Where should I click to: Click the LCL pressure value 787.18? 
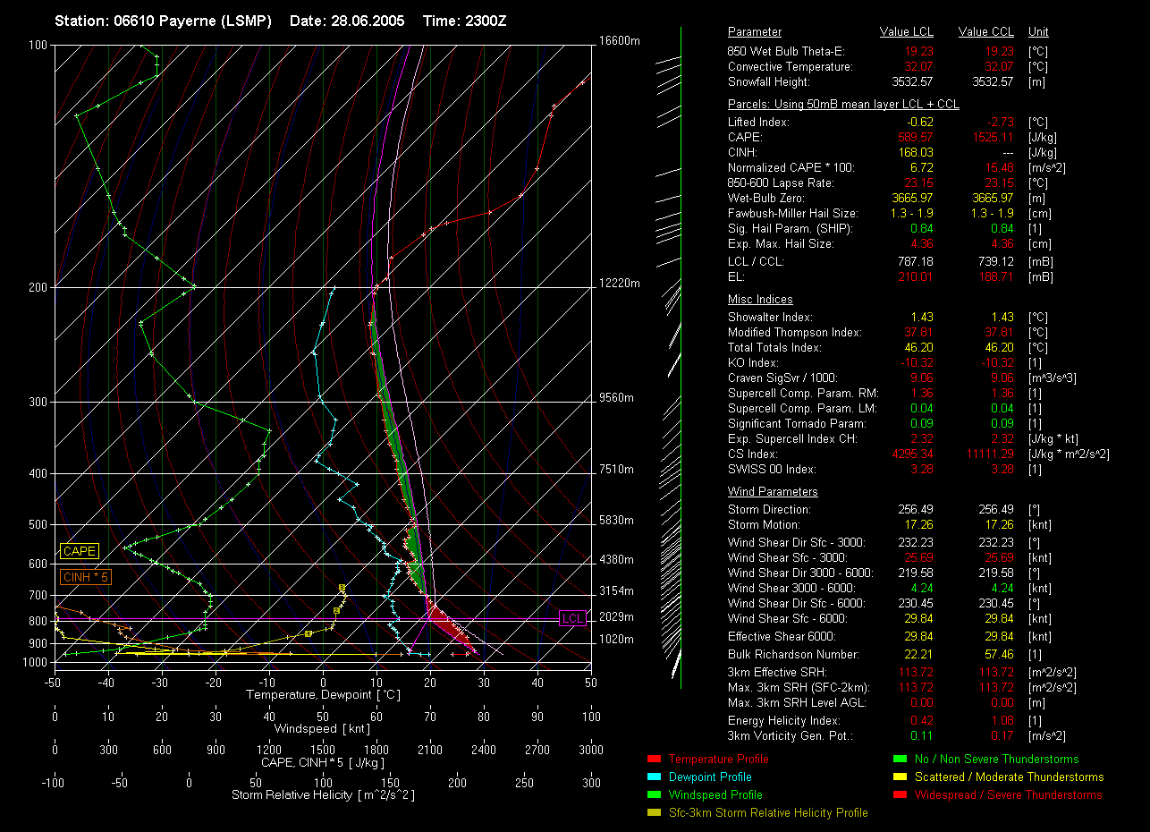[916, 261]
